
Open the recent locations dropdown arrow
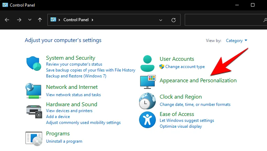[x=30, y=20]
